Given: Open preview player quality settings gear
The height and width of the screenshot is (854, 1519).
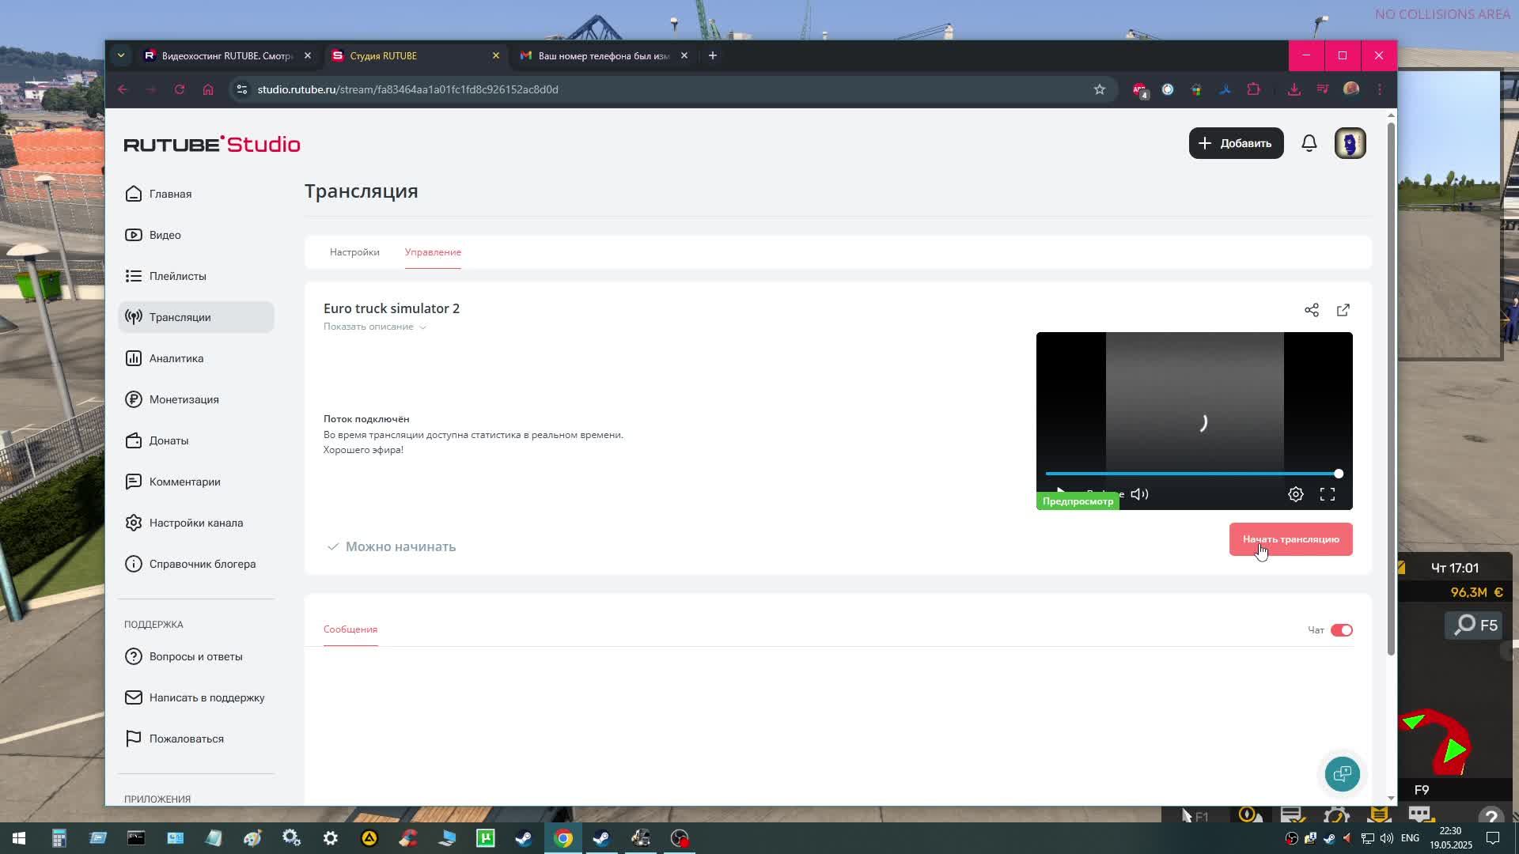Looking at the screenshot, I should [x=1296, y=494].
